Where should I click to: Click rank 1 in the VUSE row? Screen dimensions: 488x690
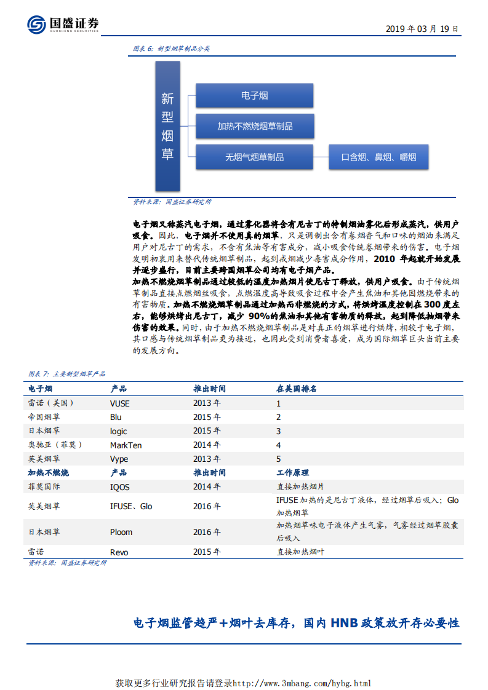tap(278, 403)
